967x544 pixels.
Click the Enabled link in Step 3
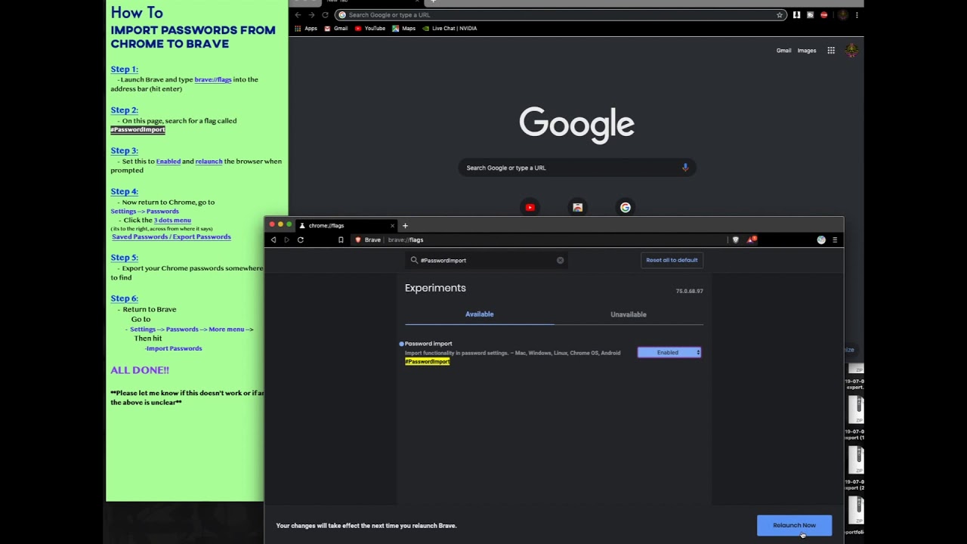[168, 161]
